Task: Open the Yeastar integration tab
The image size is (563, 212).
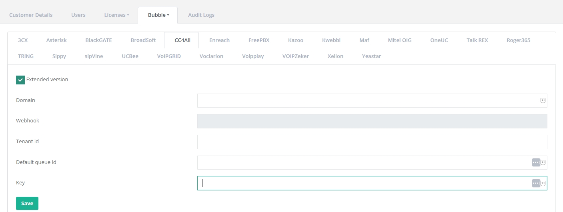Action: click(371, 56)
